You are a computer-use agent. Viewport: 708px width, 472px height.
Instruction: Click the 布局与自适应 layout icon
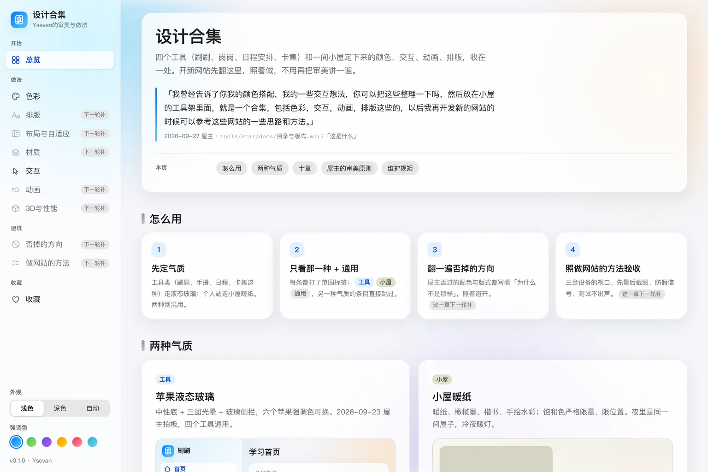pyautogui.click(x=16, y=134)
